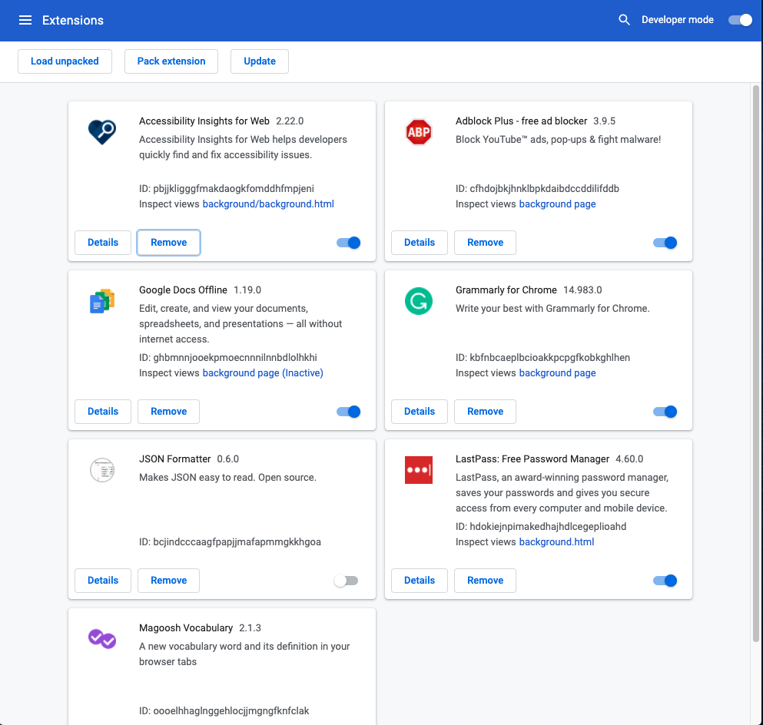Click the Extensions page title

click(x=73, y=21)
